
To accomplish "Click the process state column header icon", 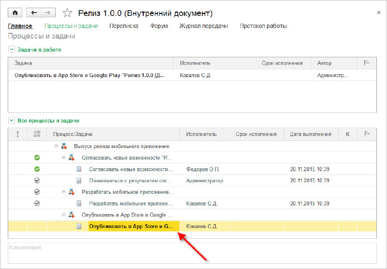I will click(37, 134).
